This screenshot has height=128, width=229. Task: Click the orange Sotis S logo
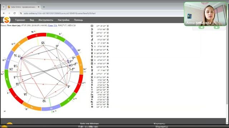click(6, 20)
